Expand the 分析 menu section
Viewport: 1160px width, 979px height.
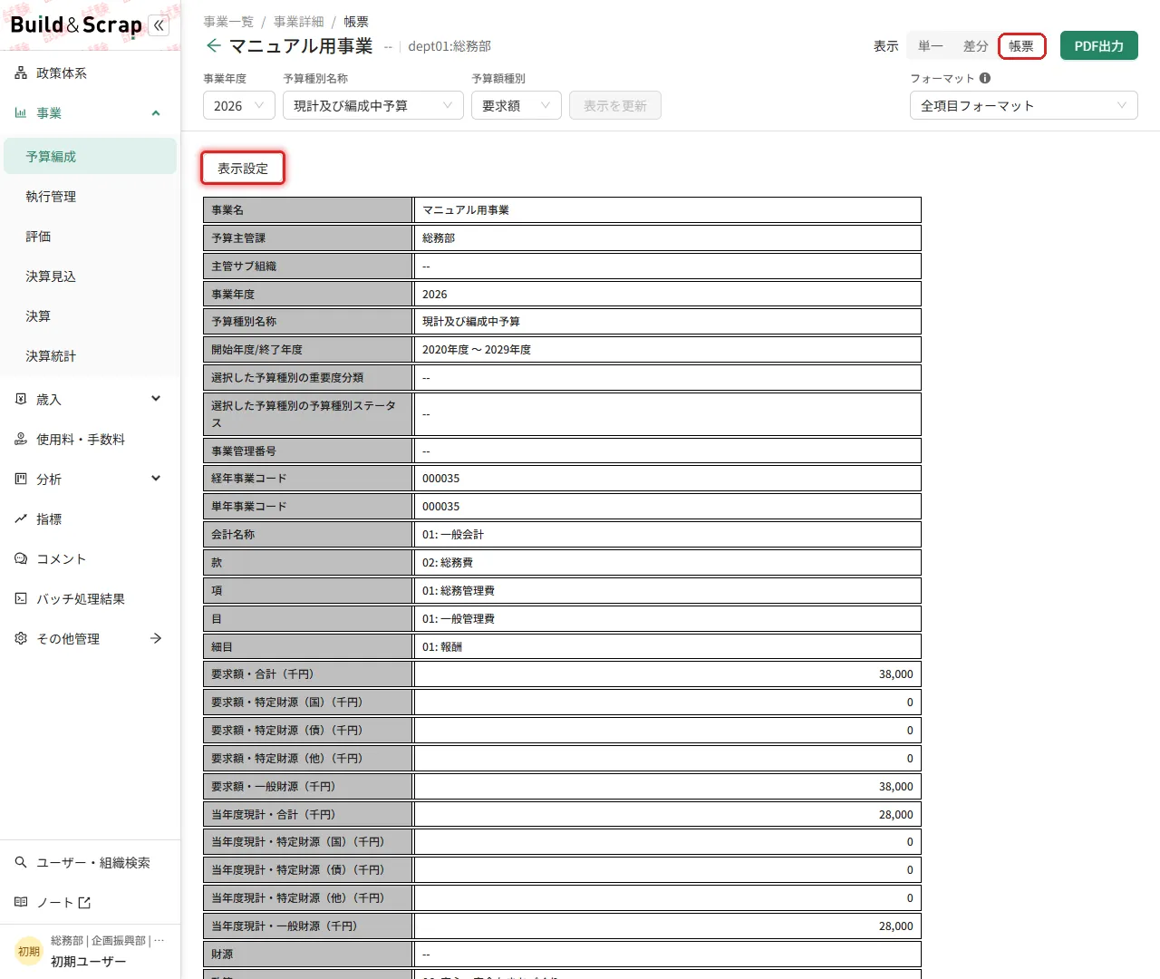[x=156, y=479]
